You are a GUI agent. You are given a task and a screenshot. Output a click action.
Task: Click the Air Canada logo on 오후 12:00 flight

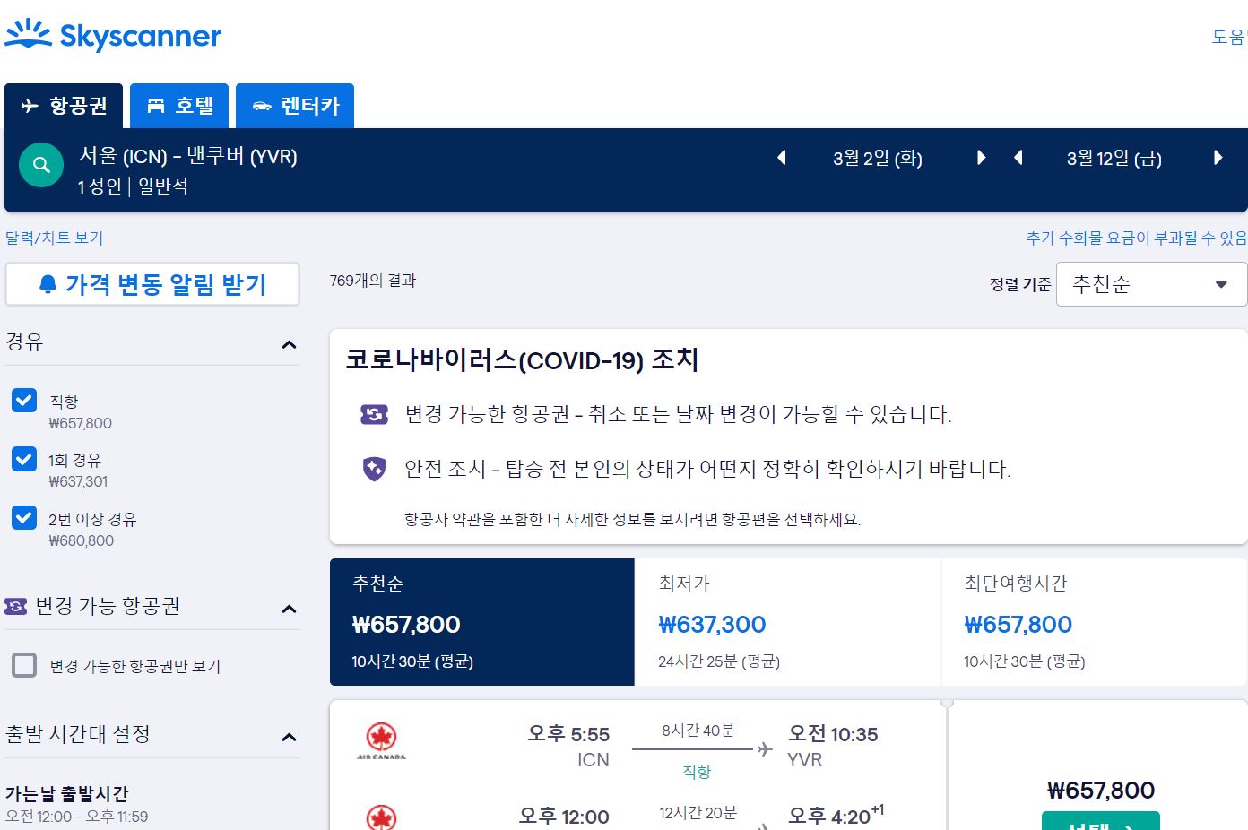[x=381, y=817]
